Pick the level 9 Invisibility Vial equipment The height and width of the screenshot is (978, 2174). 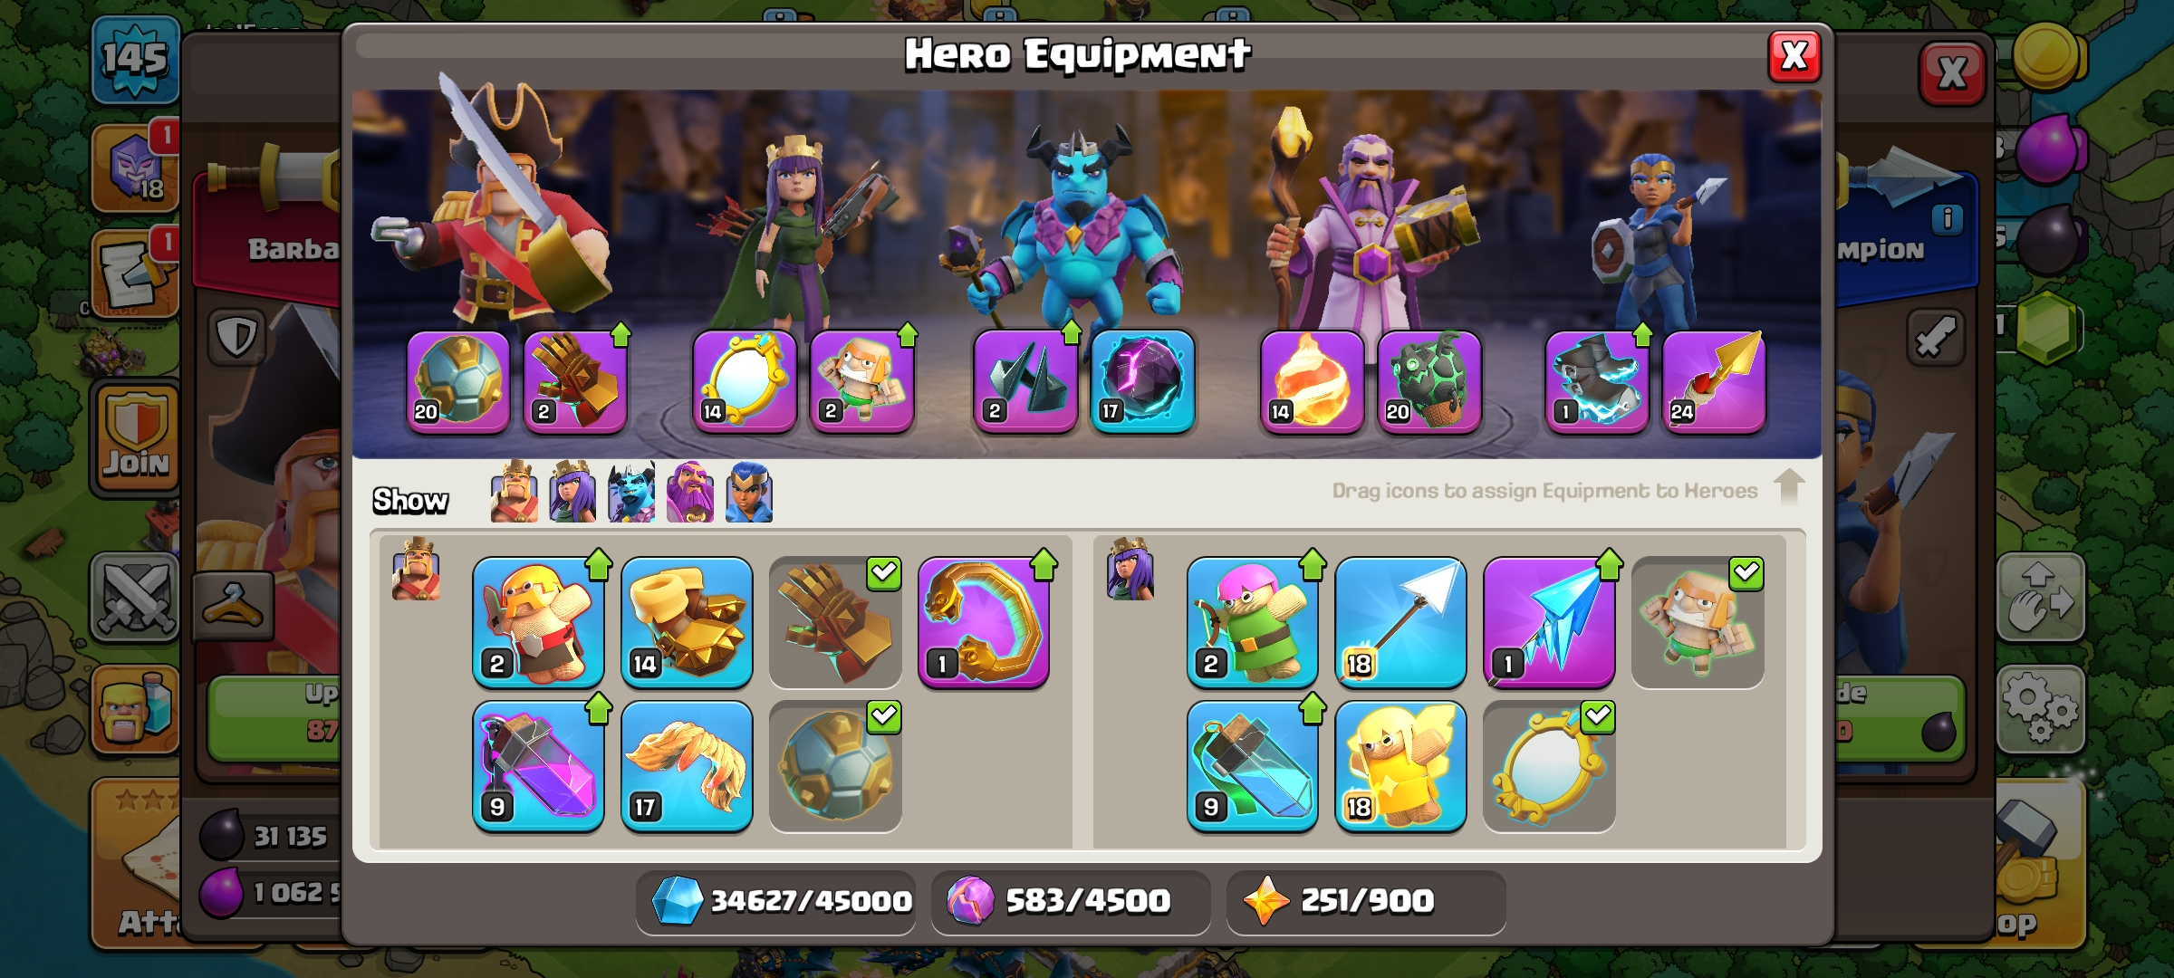(1252, 765)
